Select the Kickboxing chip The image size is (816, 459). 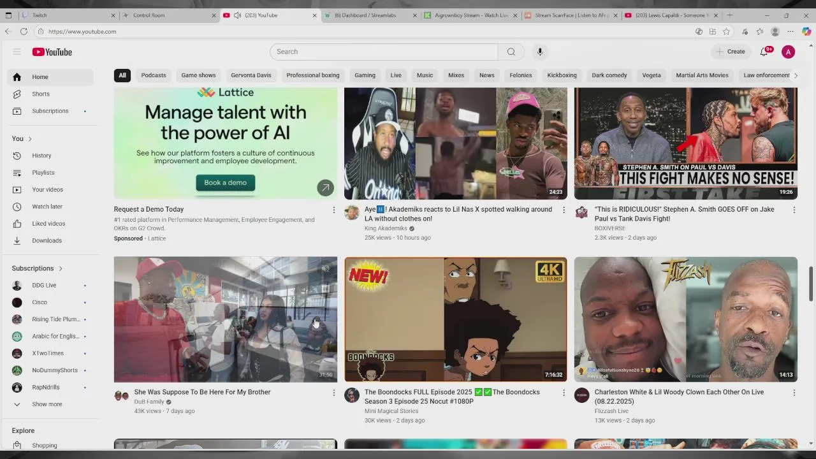[562, 75]
